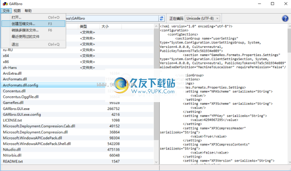Click the YPFKey setting line in preview

pos(225,116)
